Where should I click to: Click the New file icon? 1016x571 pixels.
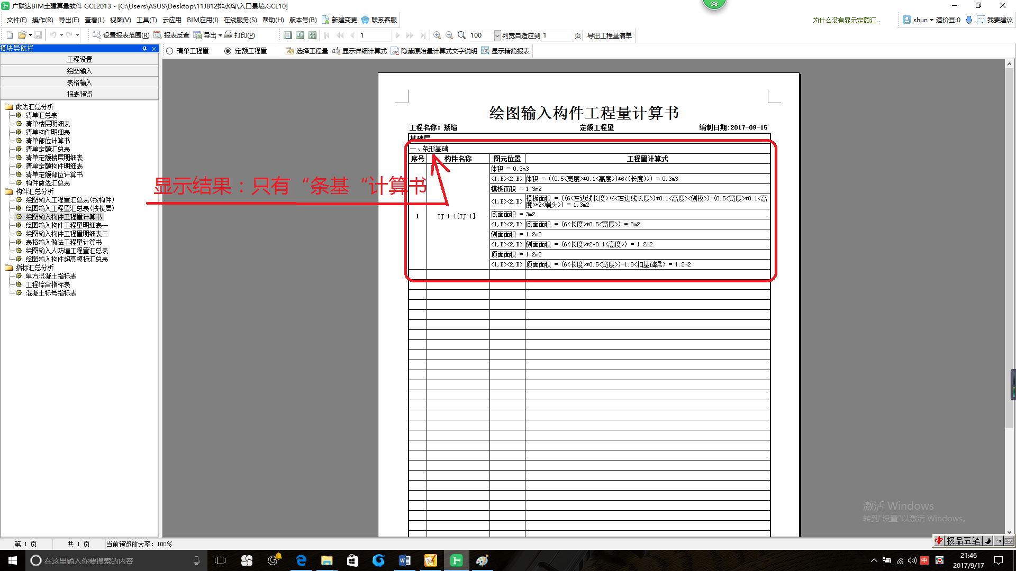[x=10, y=35]
